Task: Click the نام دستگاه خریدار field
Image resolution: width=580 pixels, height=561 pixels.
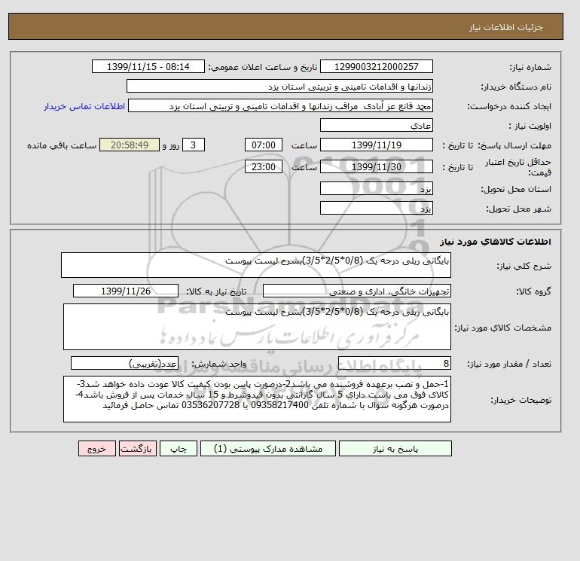Action: pyautogui.click(x=279, y=86)
